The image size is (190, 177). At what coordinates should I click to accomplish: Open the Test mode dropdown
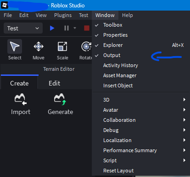tap(23, 28)
